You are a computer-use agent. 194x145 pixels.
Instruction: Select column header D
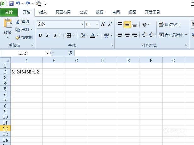point(102,61)
